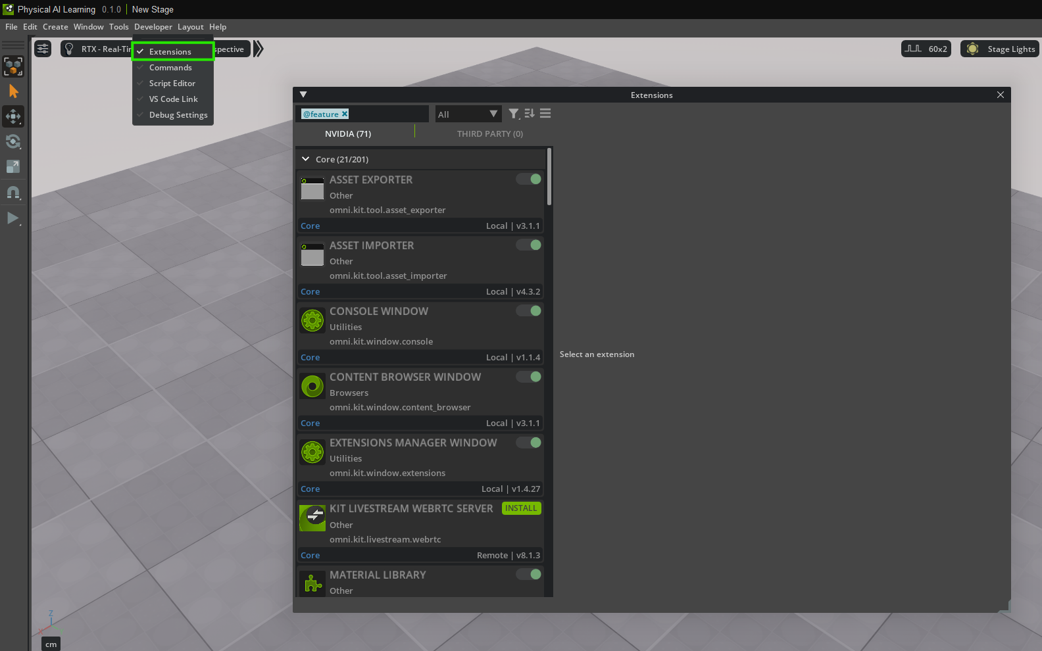Install Kit Livestream WebRTC Server
The height and width of the screenshot is (651, 1042).
521,508
